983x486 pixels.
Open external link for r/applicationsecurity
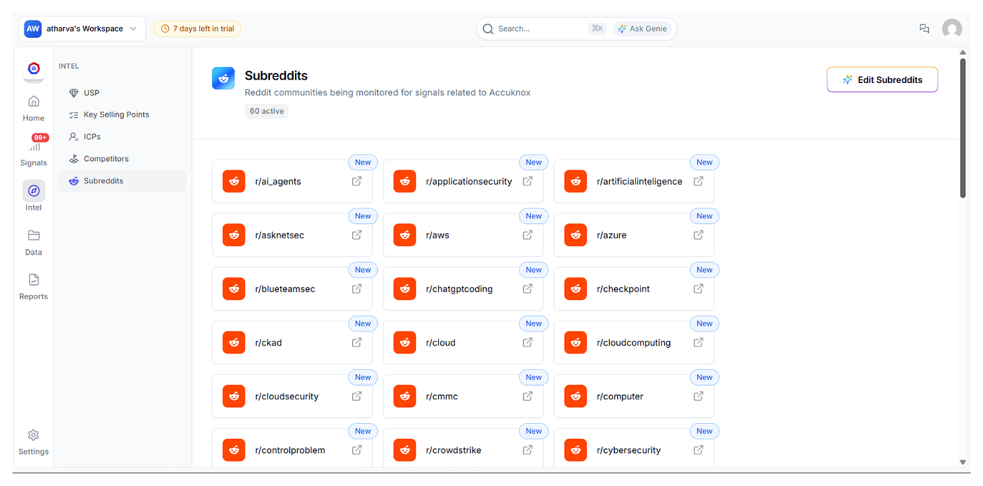pyautogui.click(x=528, y=181)
